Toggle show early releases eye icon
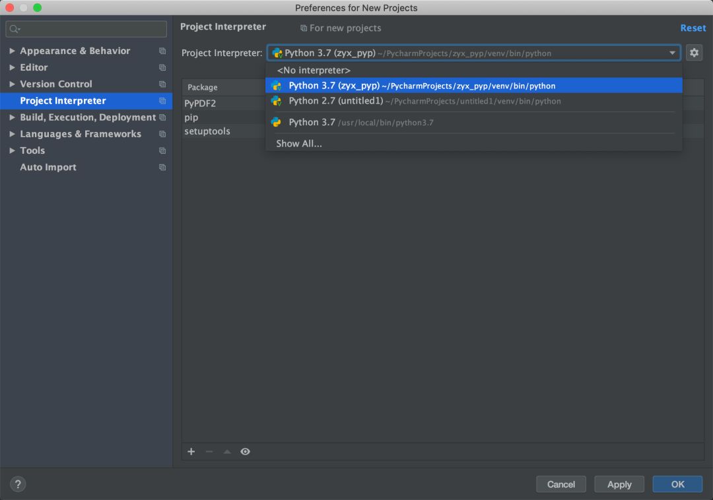This screenshot has width=713, height=500. coord(245,451)
